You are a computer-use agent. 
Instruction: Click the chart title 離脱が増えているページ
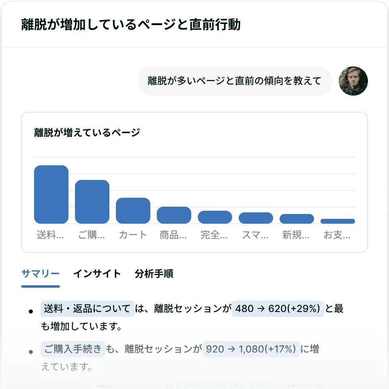click(x=87, y=133)
